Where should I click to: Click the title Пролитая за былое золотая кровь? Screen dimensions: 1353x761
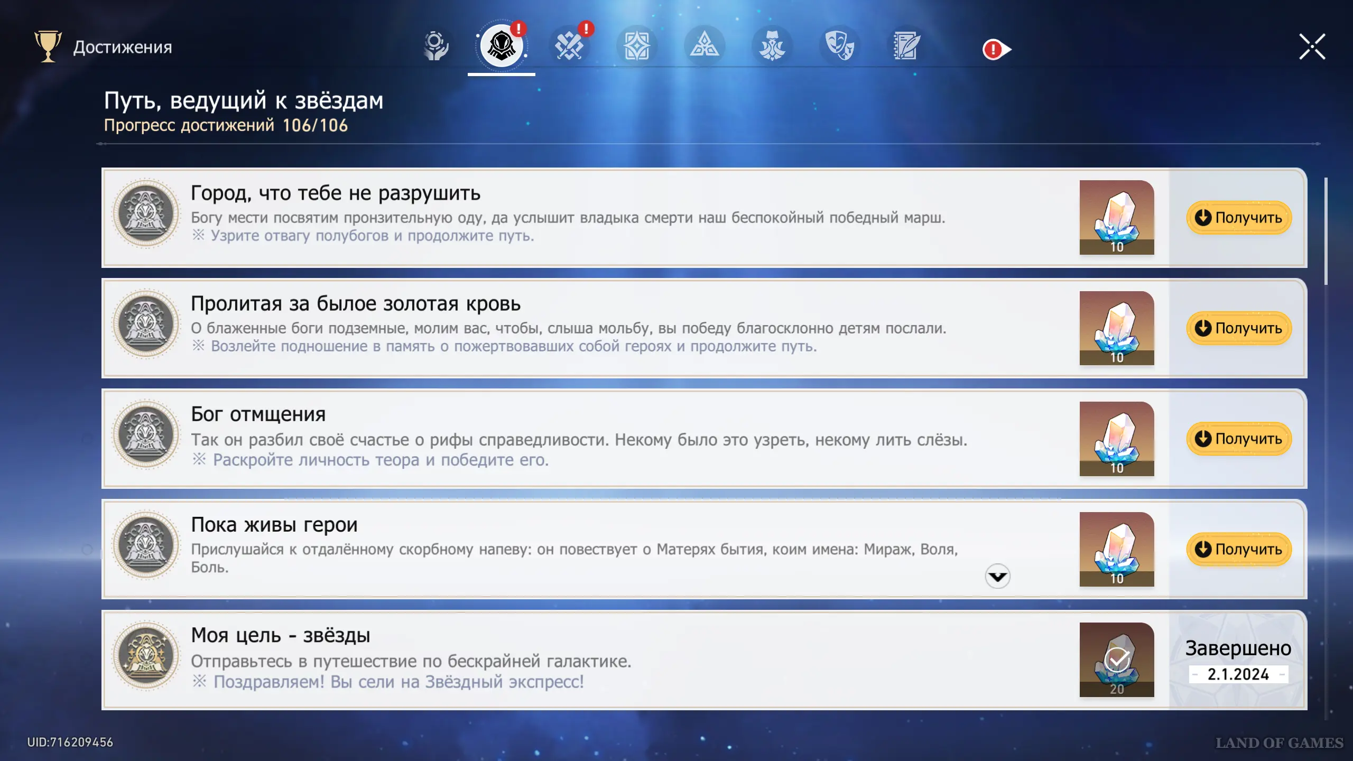[356, 304]
